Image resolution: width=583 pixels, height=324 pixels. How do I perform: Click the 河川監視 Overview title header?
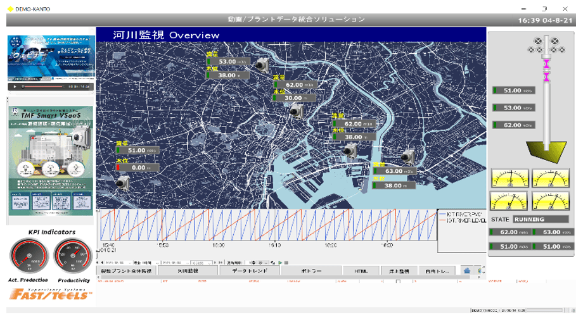click(166, 35)
